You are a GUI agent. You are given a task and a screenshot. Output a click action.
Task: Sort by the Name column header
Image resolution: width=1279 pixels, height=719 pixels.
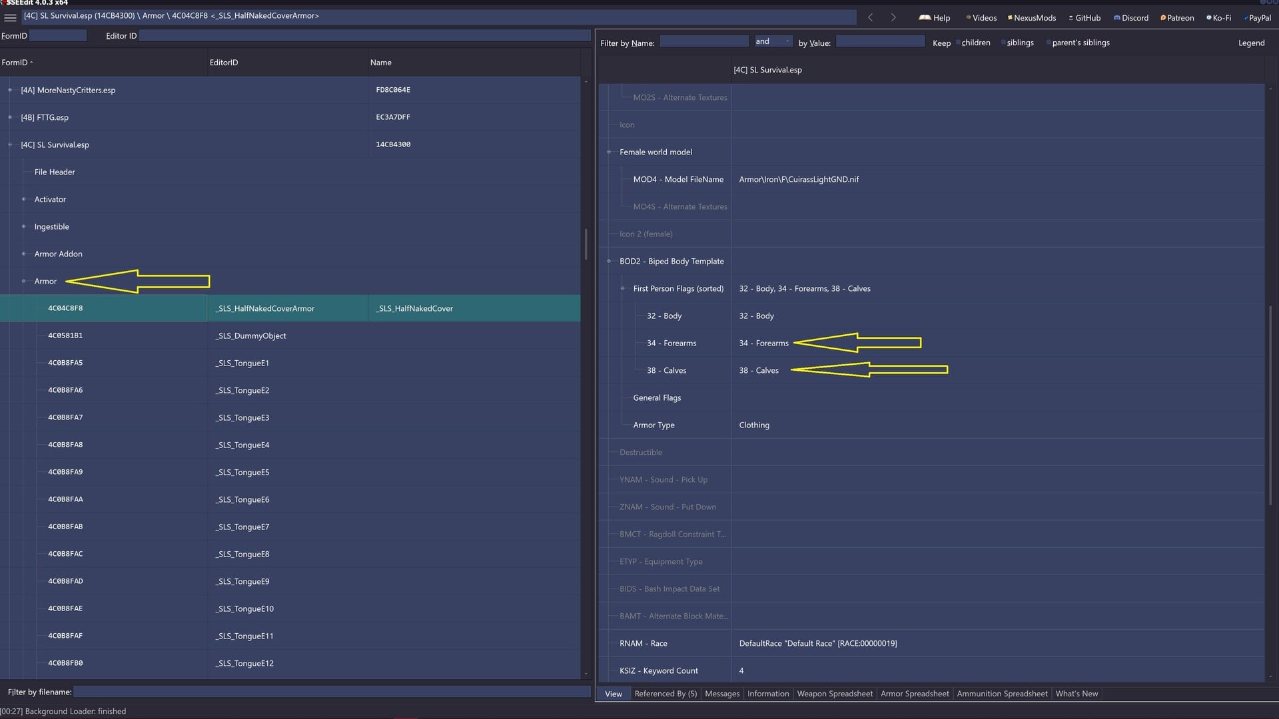coord(474,63)
